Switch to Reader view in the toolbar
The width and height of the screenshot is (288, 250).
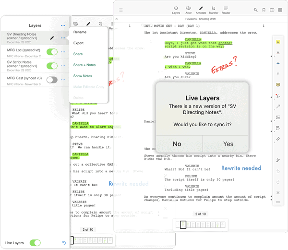tap(226, 10)
